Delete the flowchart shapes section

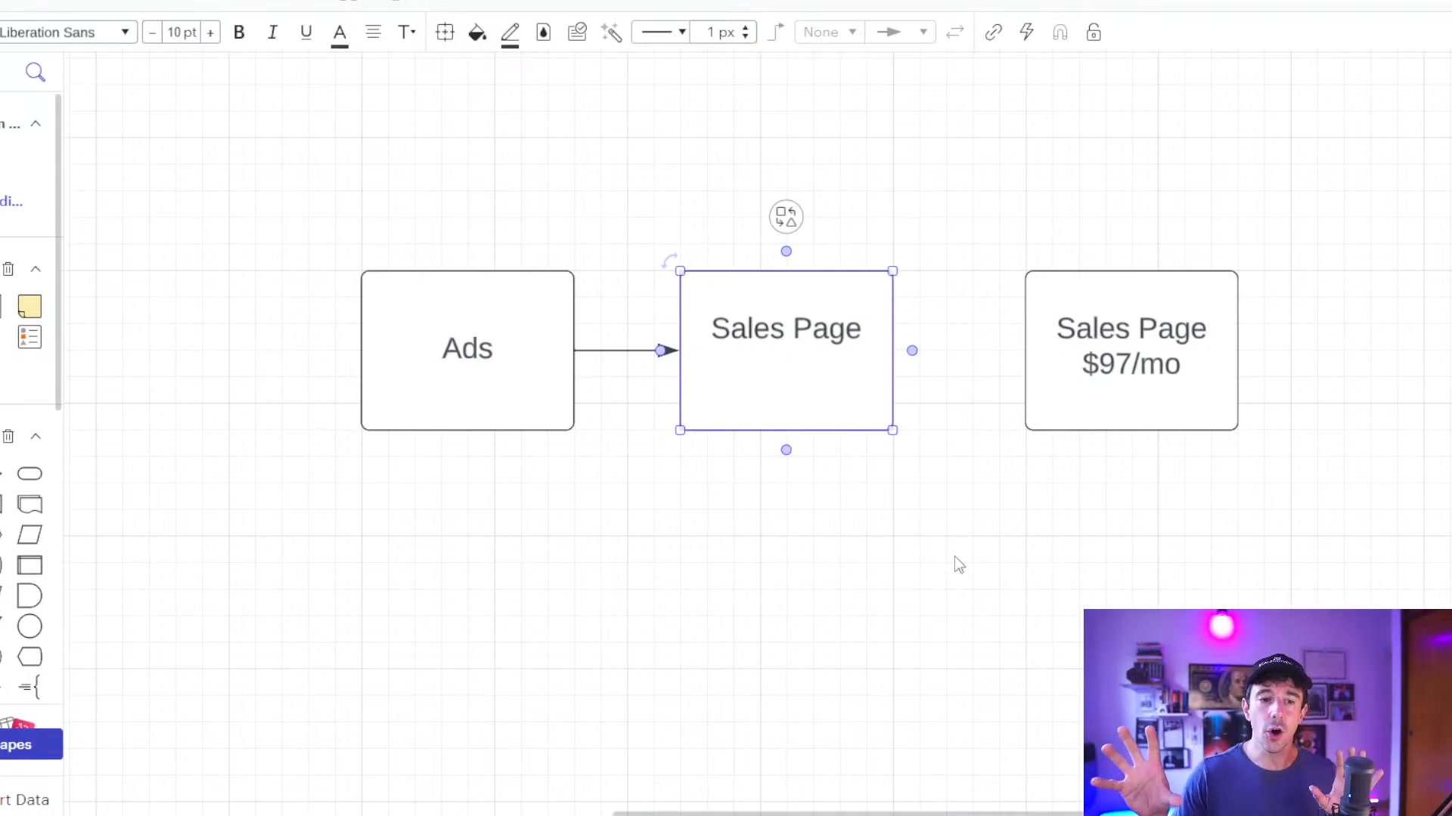(x=8, y=436)
